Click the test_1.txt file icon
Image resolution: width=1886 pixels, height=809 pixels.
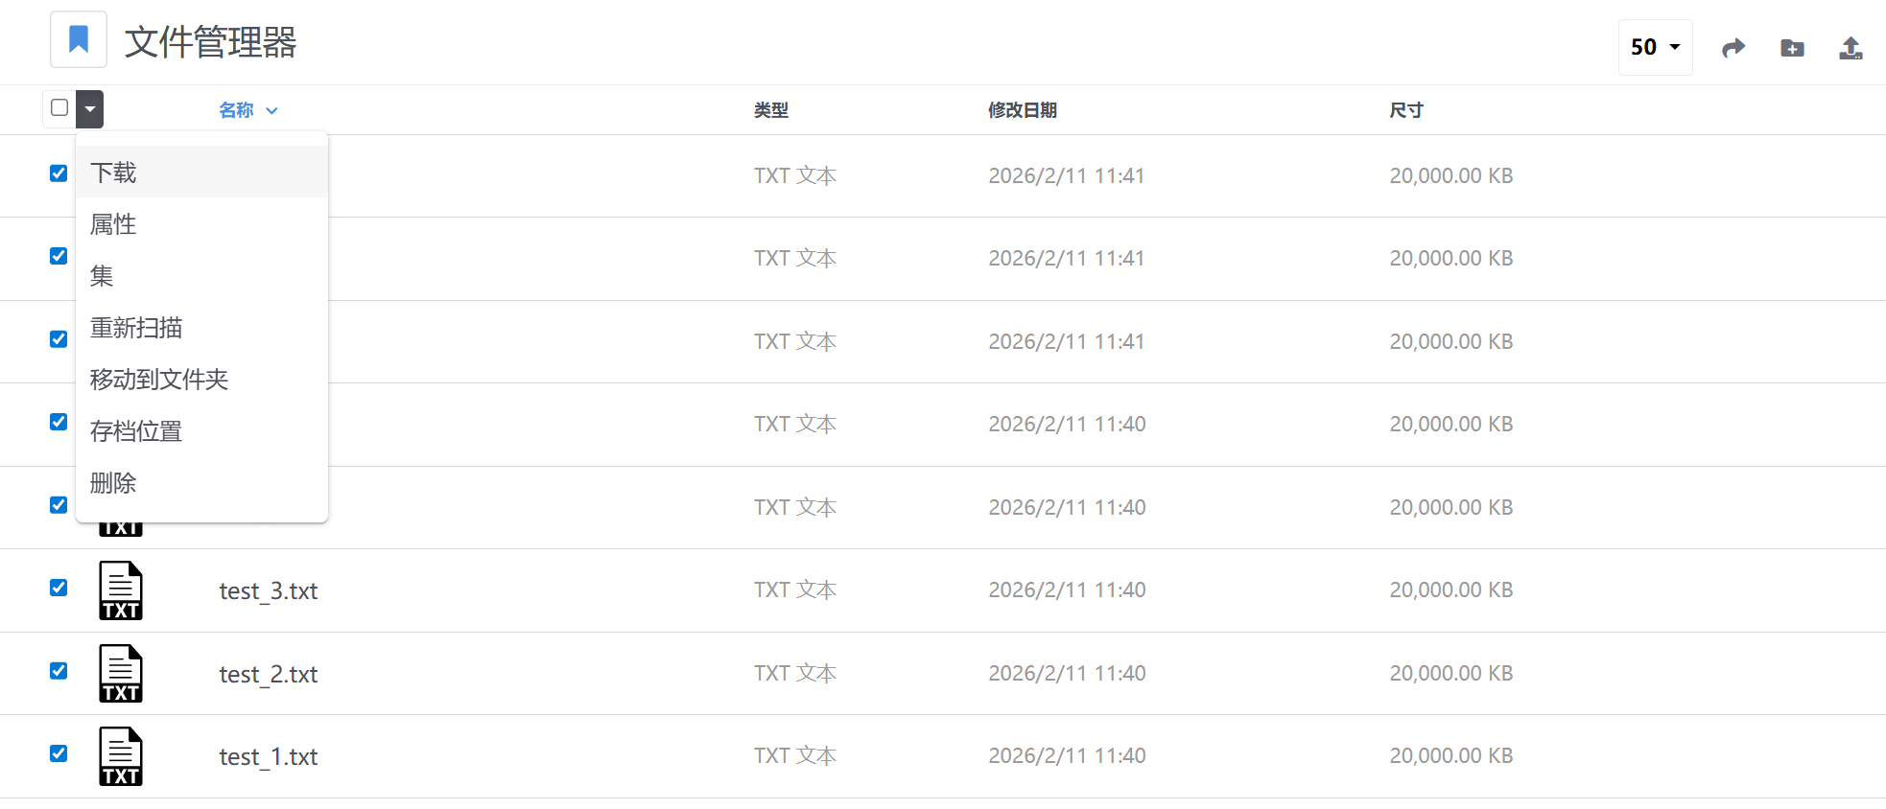tap(121, 756)
